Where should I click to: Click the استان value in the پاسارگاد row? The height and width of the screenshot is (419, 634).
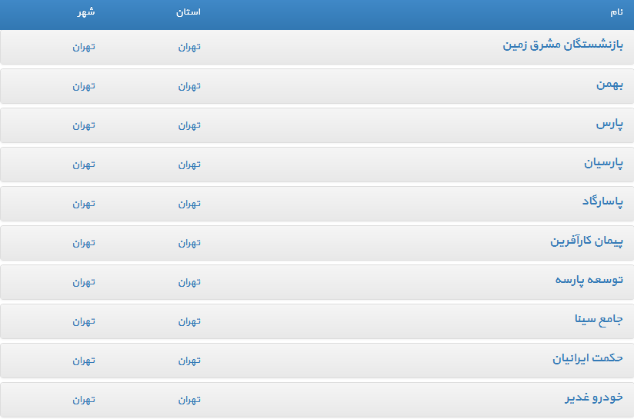pos(189,204)
